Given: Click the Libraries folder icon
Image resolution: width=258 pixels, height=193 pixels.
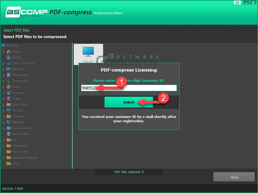Looking at the screenshot, I should coord(9,116).
